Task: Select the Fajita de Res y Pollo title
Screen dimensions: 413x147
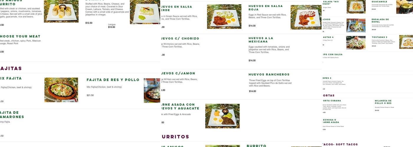Action: point(113,80)
